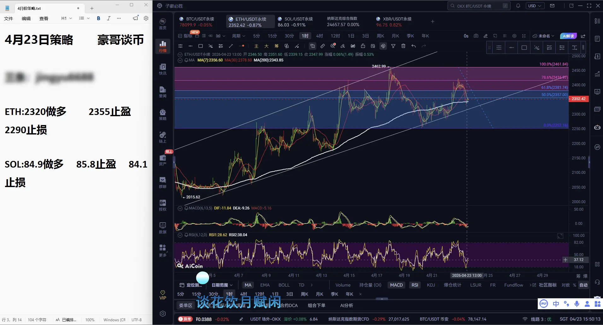Undo last drawing action

click(413, 46)
